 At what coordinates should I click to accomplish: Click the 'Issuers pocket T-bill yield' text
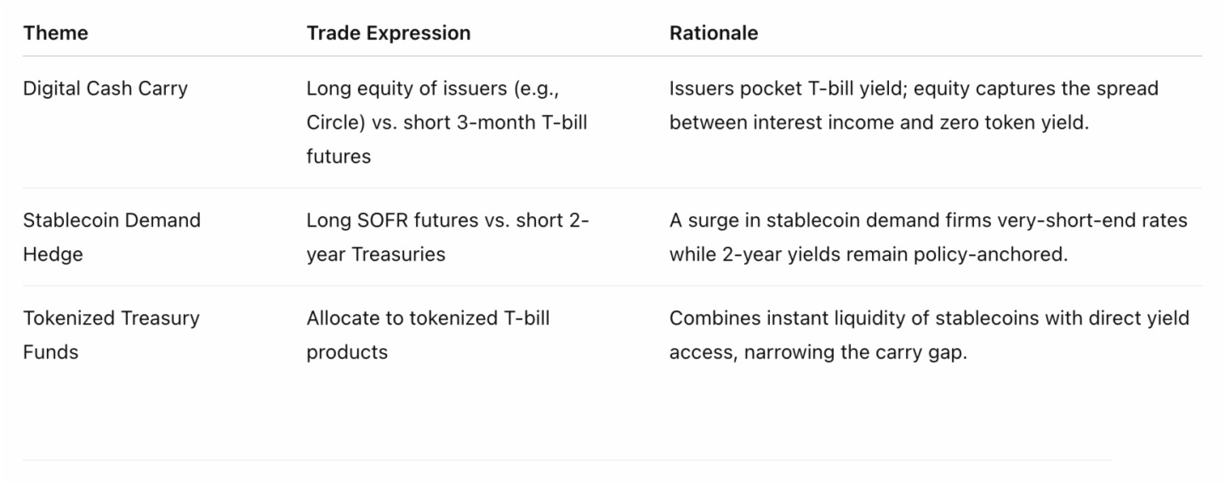[782, 88]
